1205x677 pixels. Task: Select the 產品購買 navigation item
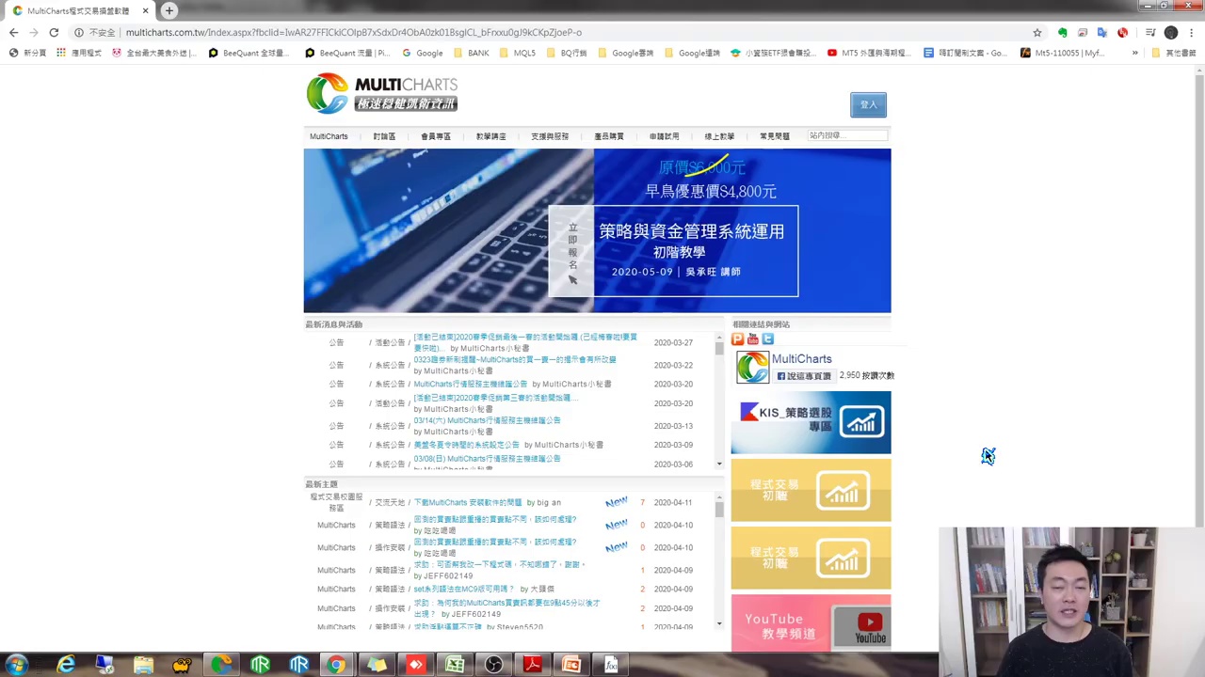(x=608, y=136)
